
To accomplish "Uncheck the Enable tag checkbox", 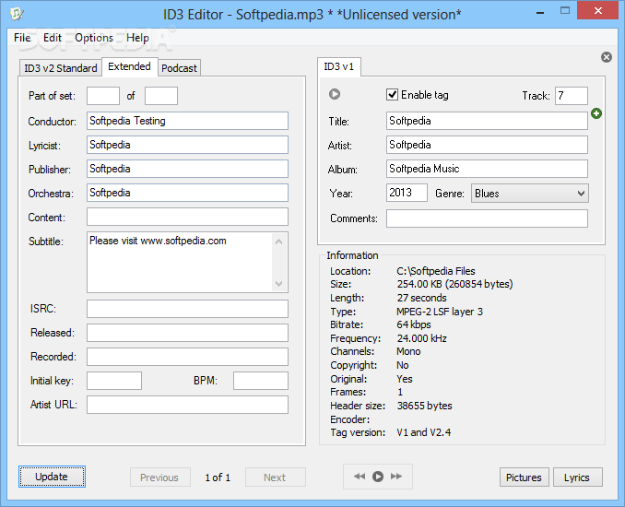I will click(x=392, y=94).
